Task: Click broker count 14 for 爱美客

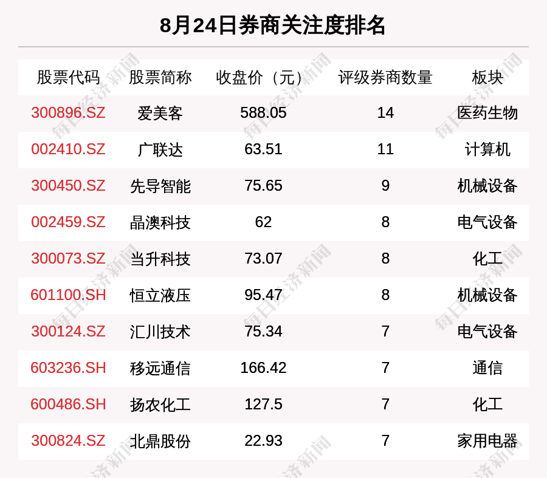Action: pos(385,113)
